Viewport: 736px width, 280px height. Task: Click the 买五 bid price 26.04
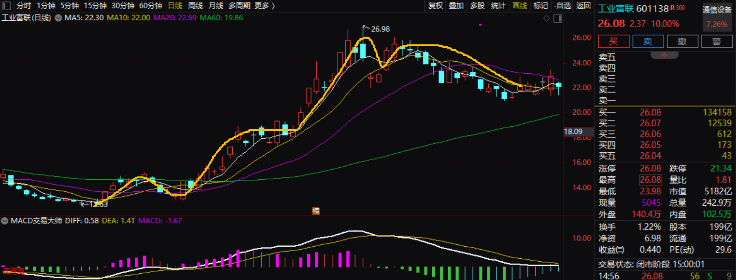coord(650,156)
